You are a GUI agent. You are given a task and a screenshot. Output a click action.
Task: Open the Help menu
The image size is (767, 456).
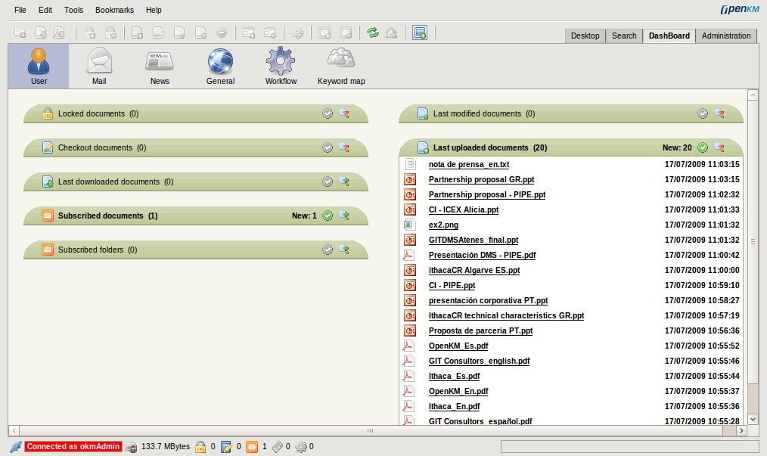point(154,10)
